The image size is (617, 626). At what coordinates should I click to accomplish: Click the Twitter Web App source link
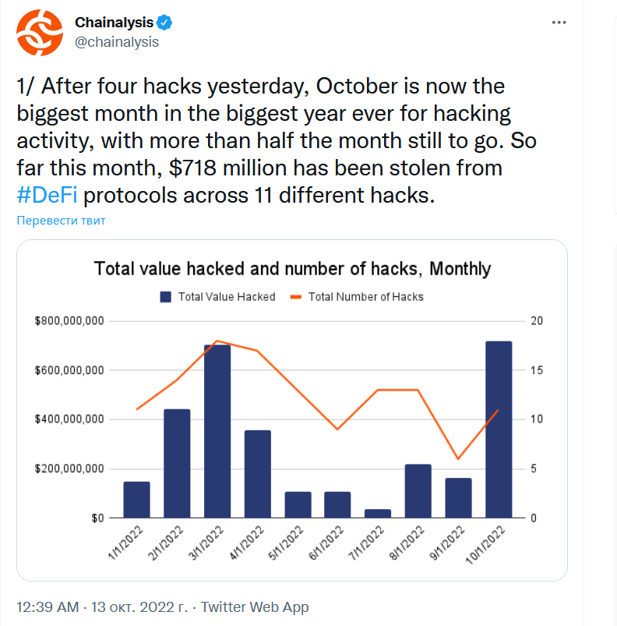tap(255, 607)
